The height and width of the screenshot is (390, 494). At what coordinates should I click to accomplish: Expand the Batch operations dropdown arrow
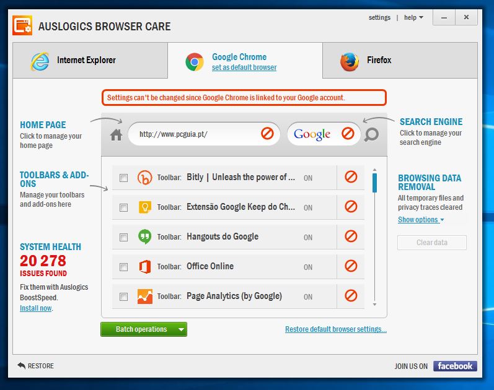(x=181, y=329)
